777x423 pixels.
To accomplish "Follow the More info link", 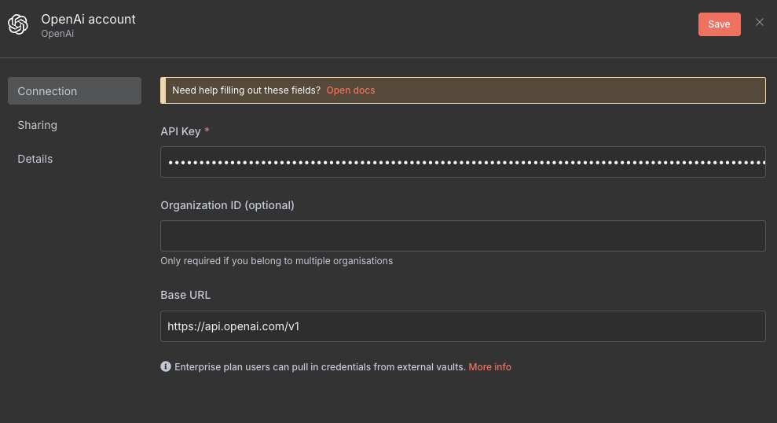I will [x=489, y=367].
